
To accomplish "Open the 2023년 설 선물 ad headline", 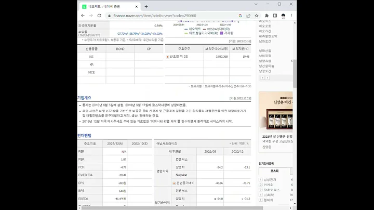I will 277,137.
